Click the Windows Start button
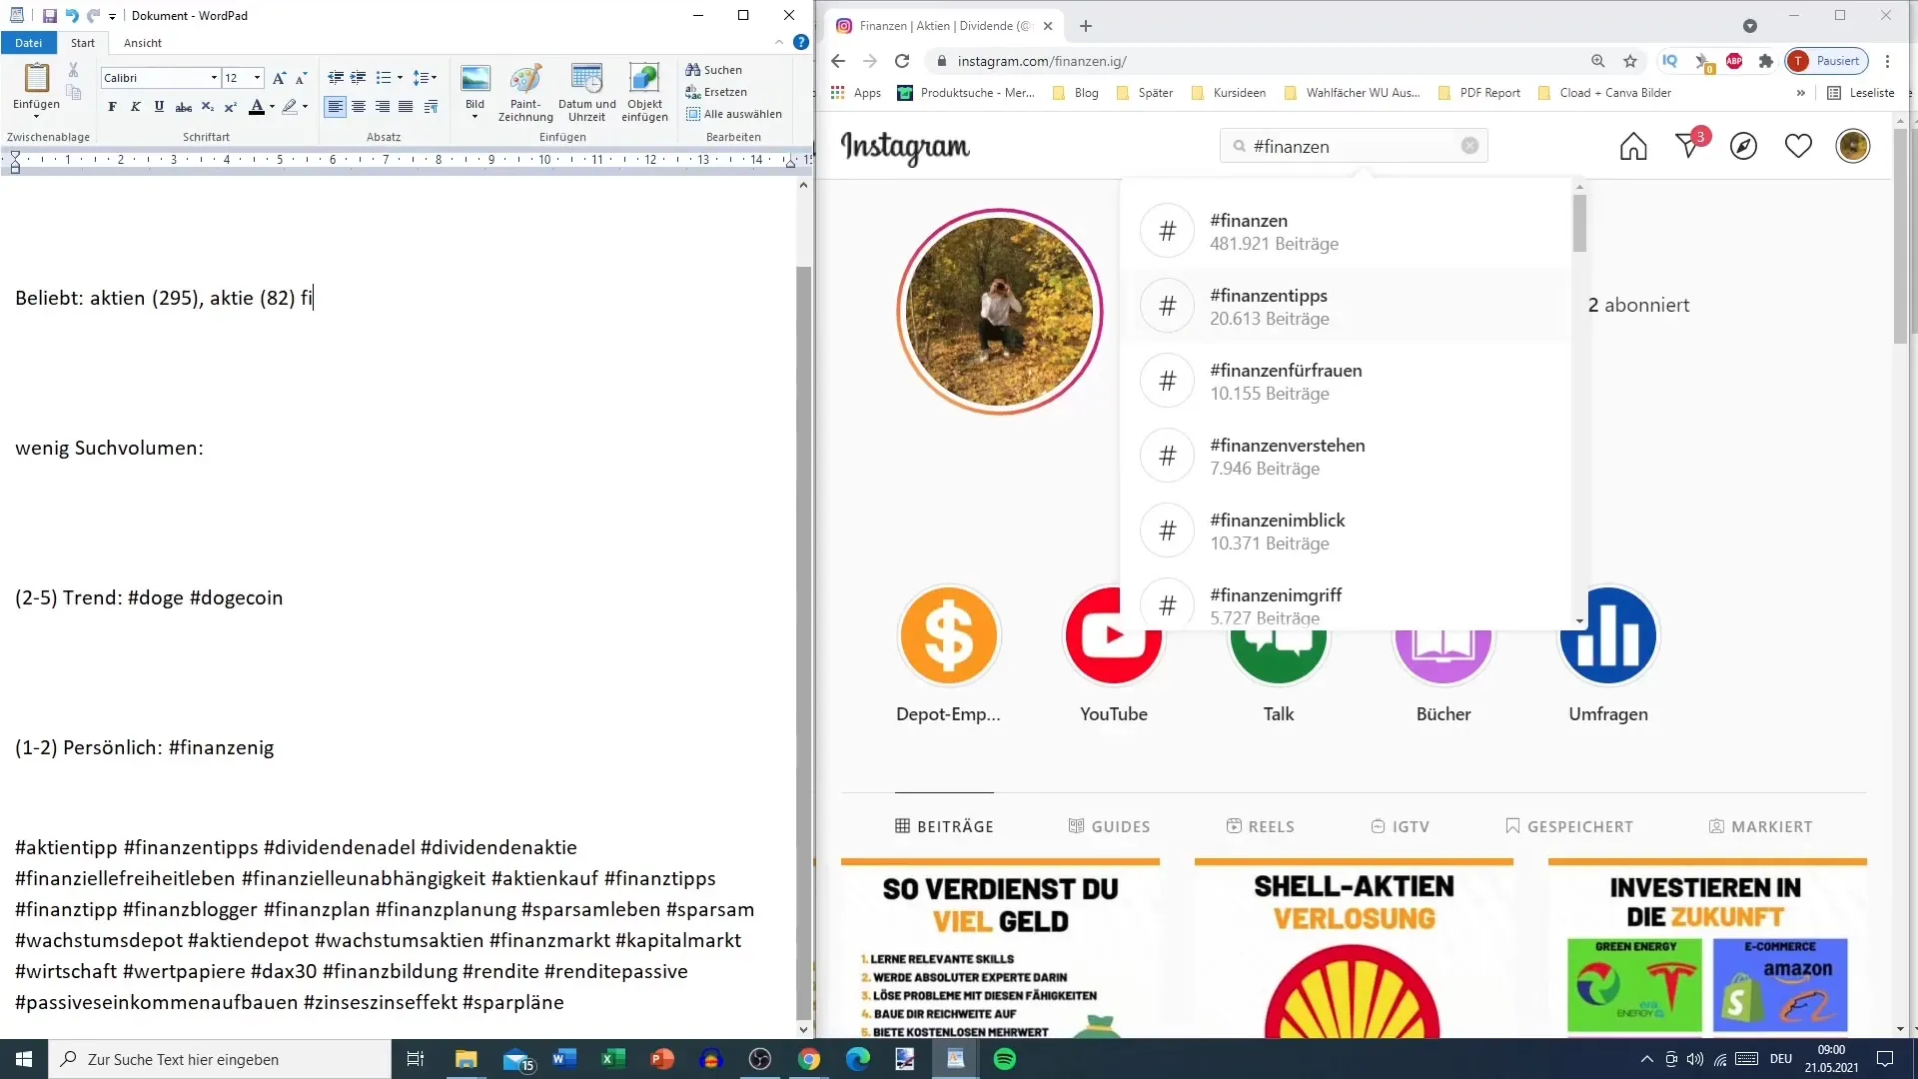The height and width of the screenshot is (1079, 1918). tap(24, 1059)
